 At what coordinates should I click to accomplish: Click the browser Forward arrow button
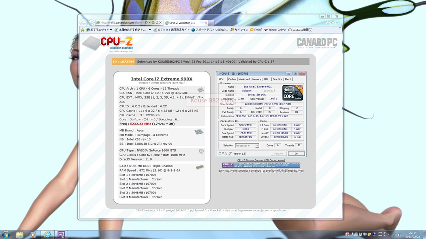tap(91, 23)
